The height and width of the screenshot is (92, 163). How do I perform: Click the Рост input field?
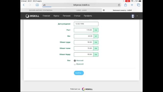point(84,30)
